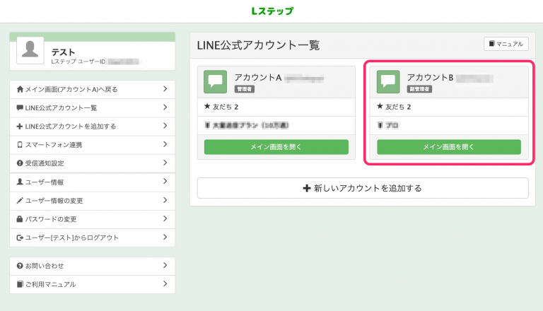The image size is (543, 311).
Task: Click chevron on ユーザー[テスト]からログアウト row
Action: coord(165,237)
